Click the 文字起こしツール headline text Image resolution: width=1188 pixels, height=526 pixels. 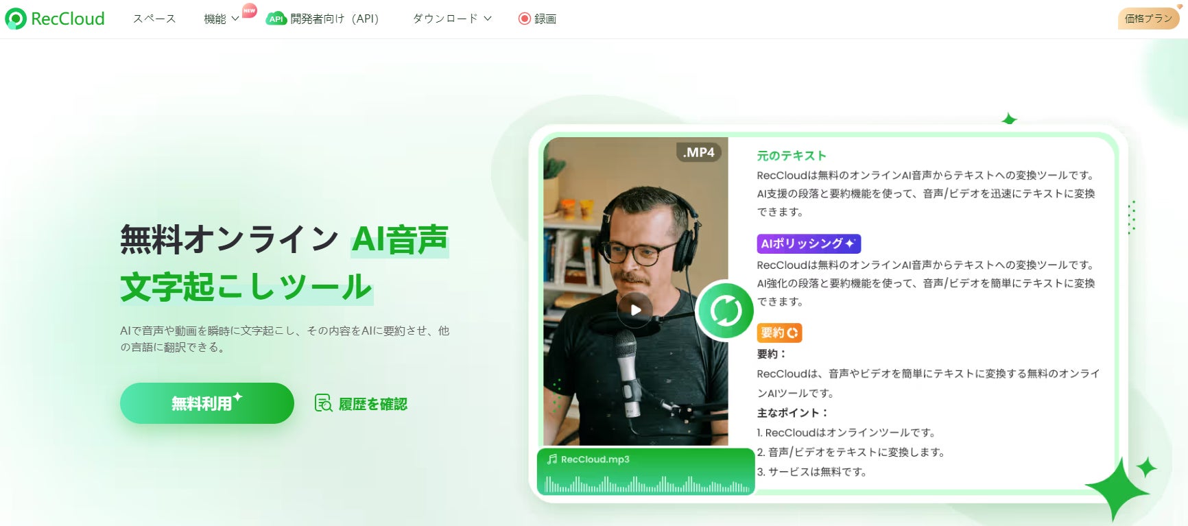[246, 286]
